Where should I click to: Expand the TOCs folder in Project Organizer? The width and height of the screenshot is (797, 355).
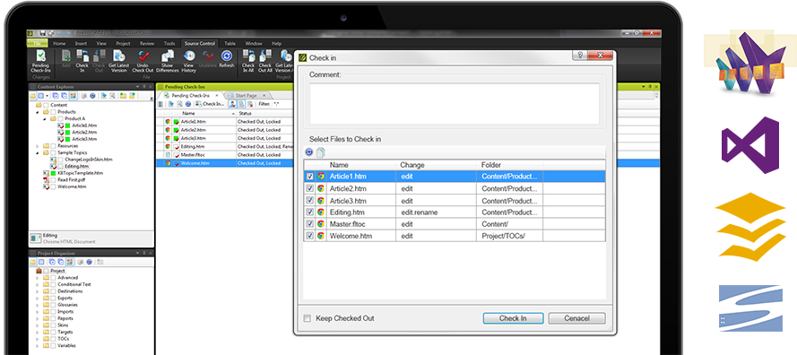(37, 338)
